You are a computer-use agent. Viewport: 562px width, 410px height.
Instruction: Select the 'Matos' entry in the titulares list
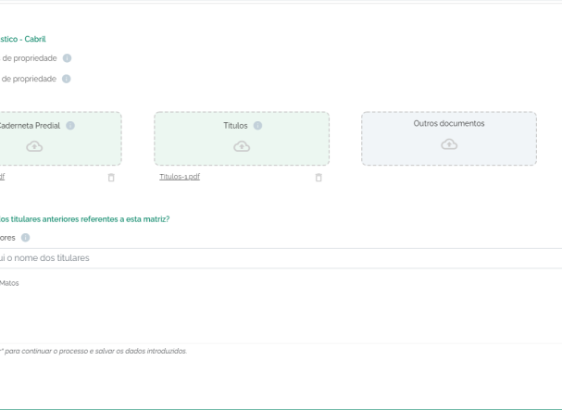click(x=9, y=283)
